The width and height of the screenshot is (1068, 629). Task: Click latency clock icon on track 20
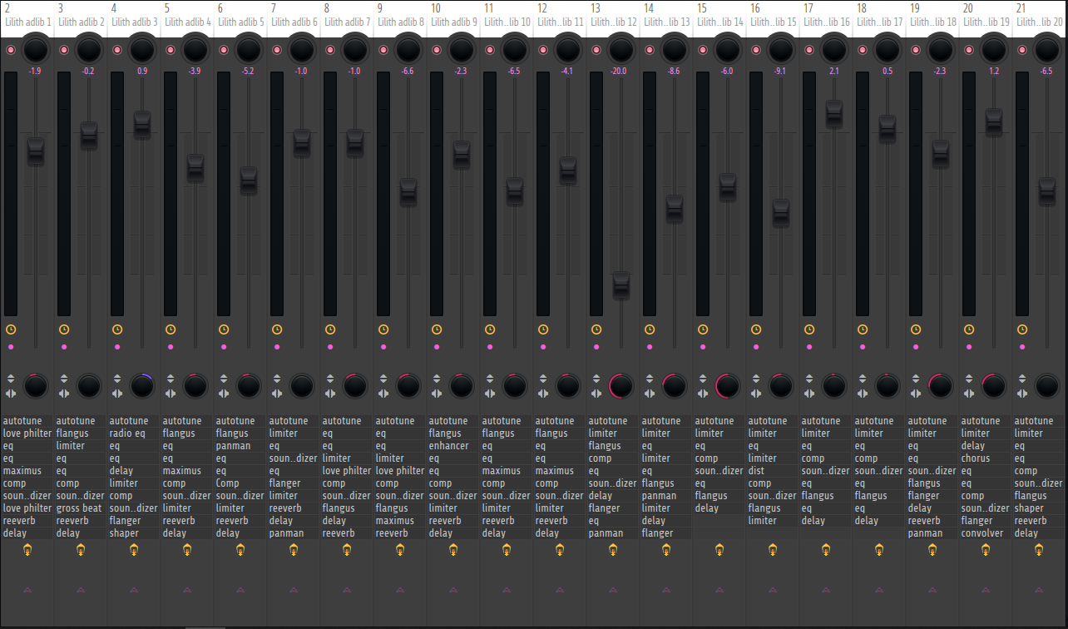[x=969, y=329]
